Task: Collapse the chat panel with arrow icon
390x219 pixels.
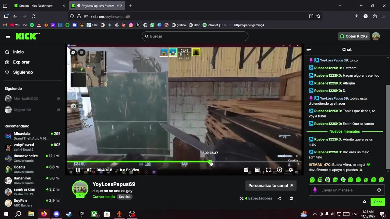Action: 309,50
